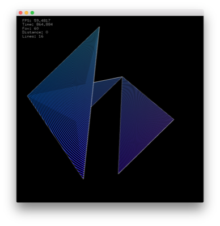The height and width of the screenshot is (226, 220).
Task: Click the bottom tip of the blue shape
Action: click(83, 179)
